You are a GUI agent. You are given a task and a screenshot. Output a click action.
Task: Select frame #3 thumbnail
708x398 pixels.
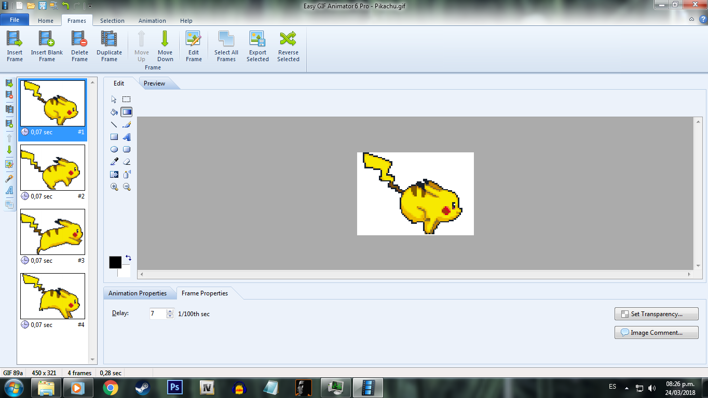point(52,232)
